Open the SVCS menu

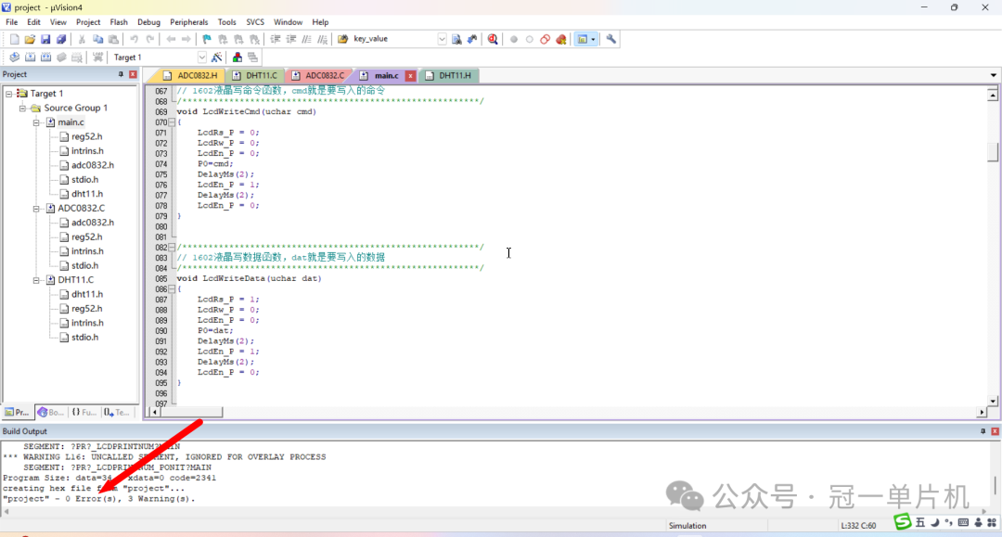pos(255,21)
